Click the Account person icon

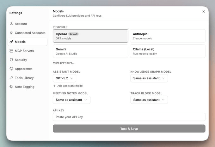click(x=11, y=24)
